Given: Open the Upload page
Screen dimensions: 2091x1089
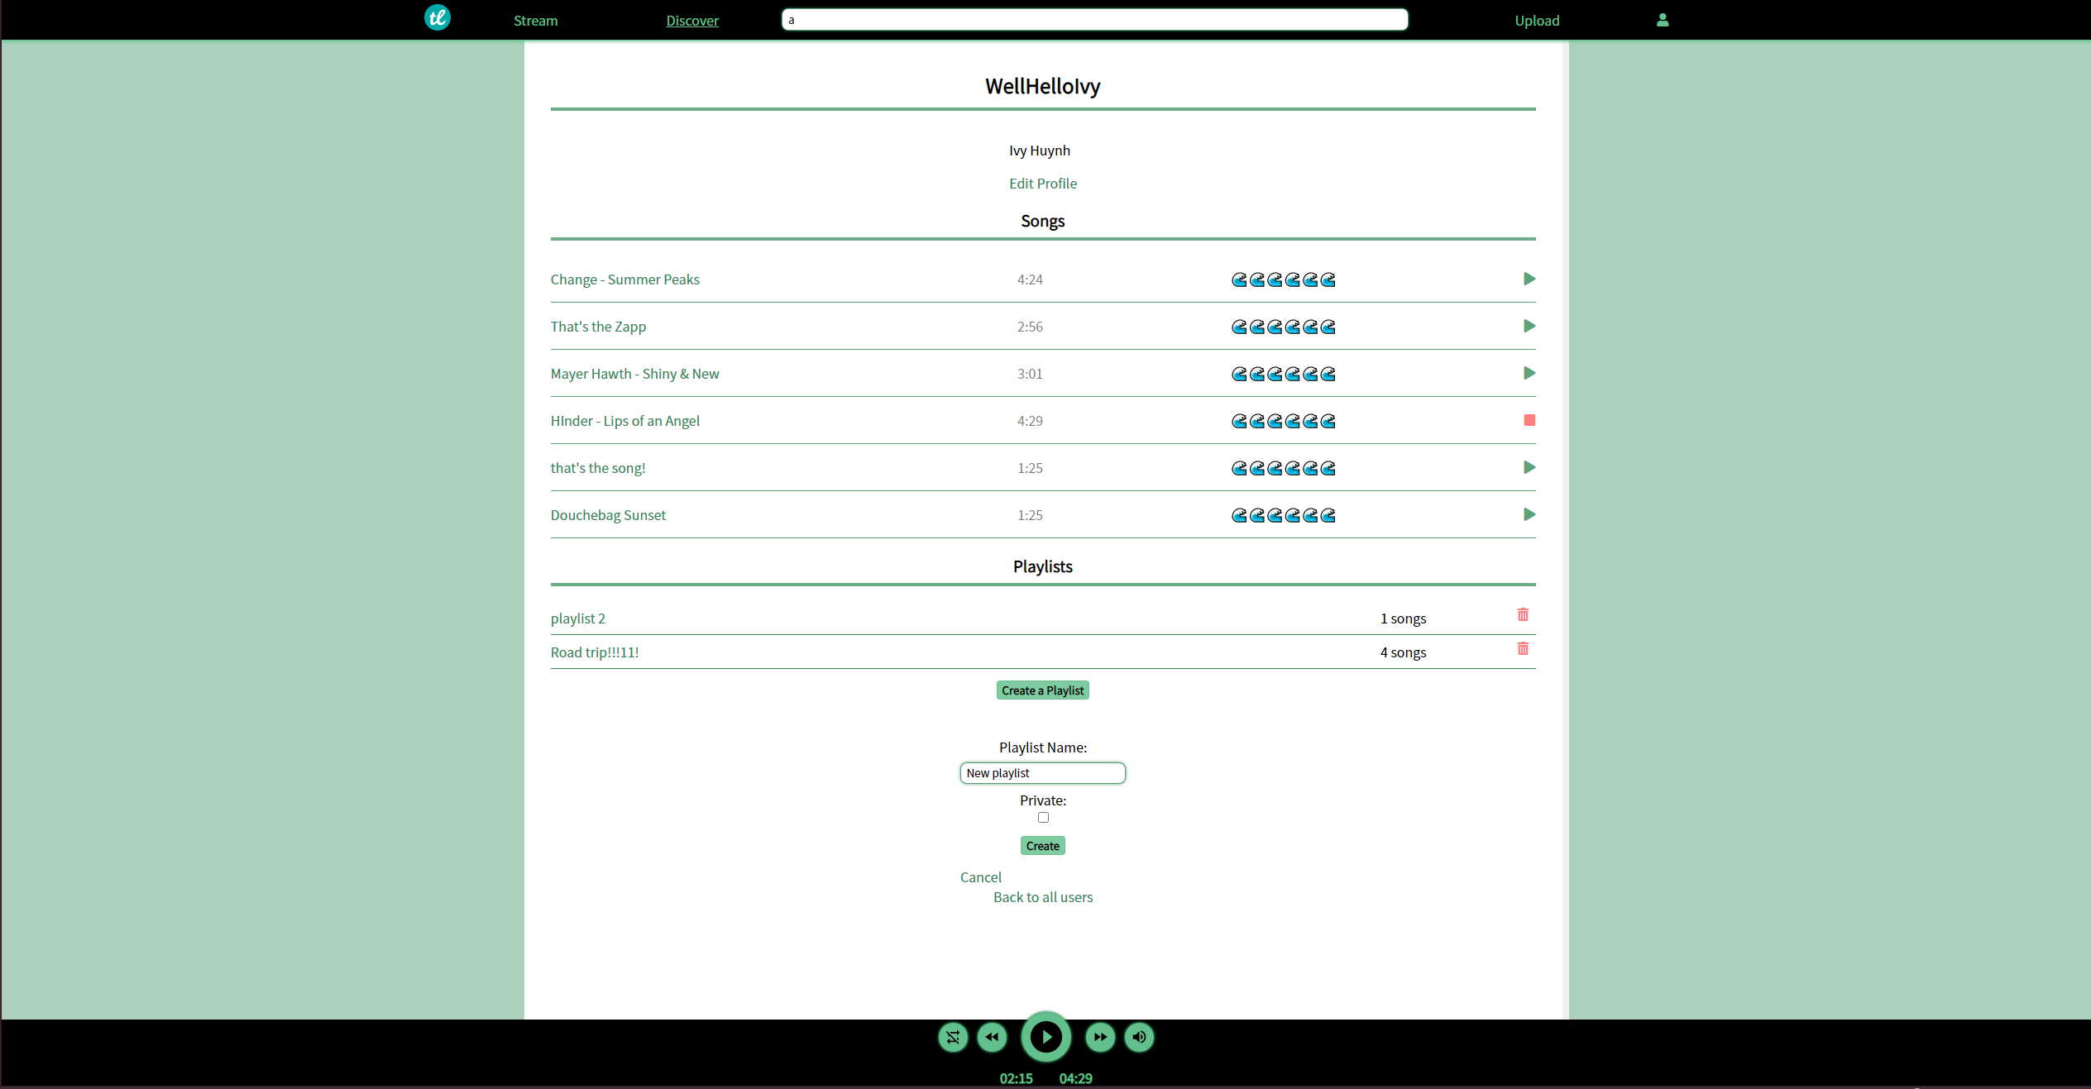Looking at the screenshot, I should coord(1537,21).
